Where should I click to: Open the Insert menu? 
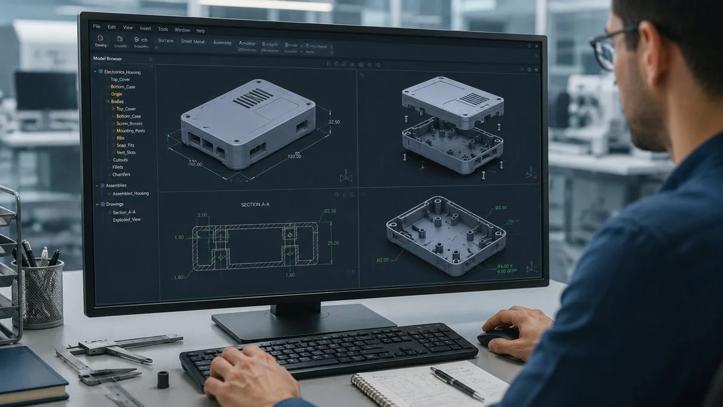click(145, 28)
